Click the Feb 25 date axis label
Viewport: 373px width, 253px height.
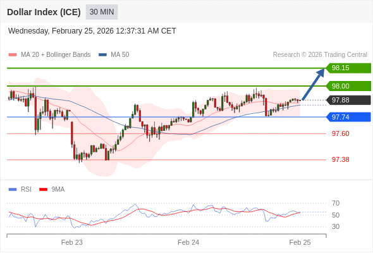click(x=300, y=242)
